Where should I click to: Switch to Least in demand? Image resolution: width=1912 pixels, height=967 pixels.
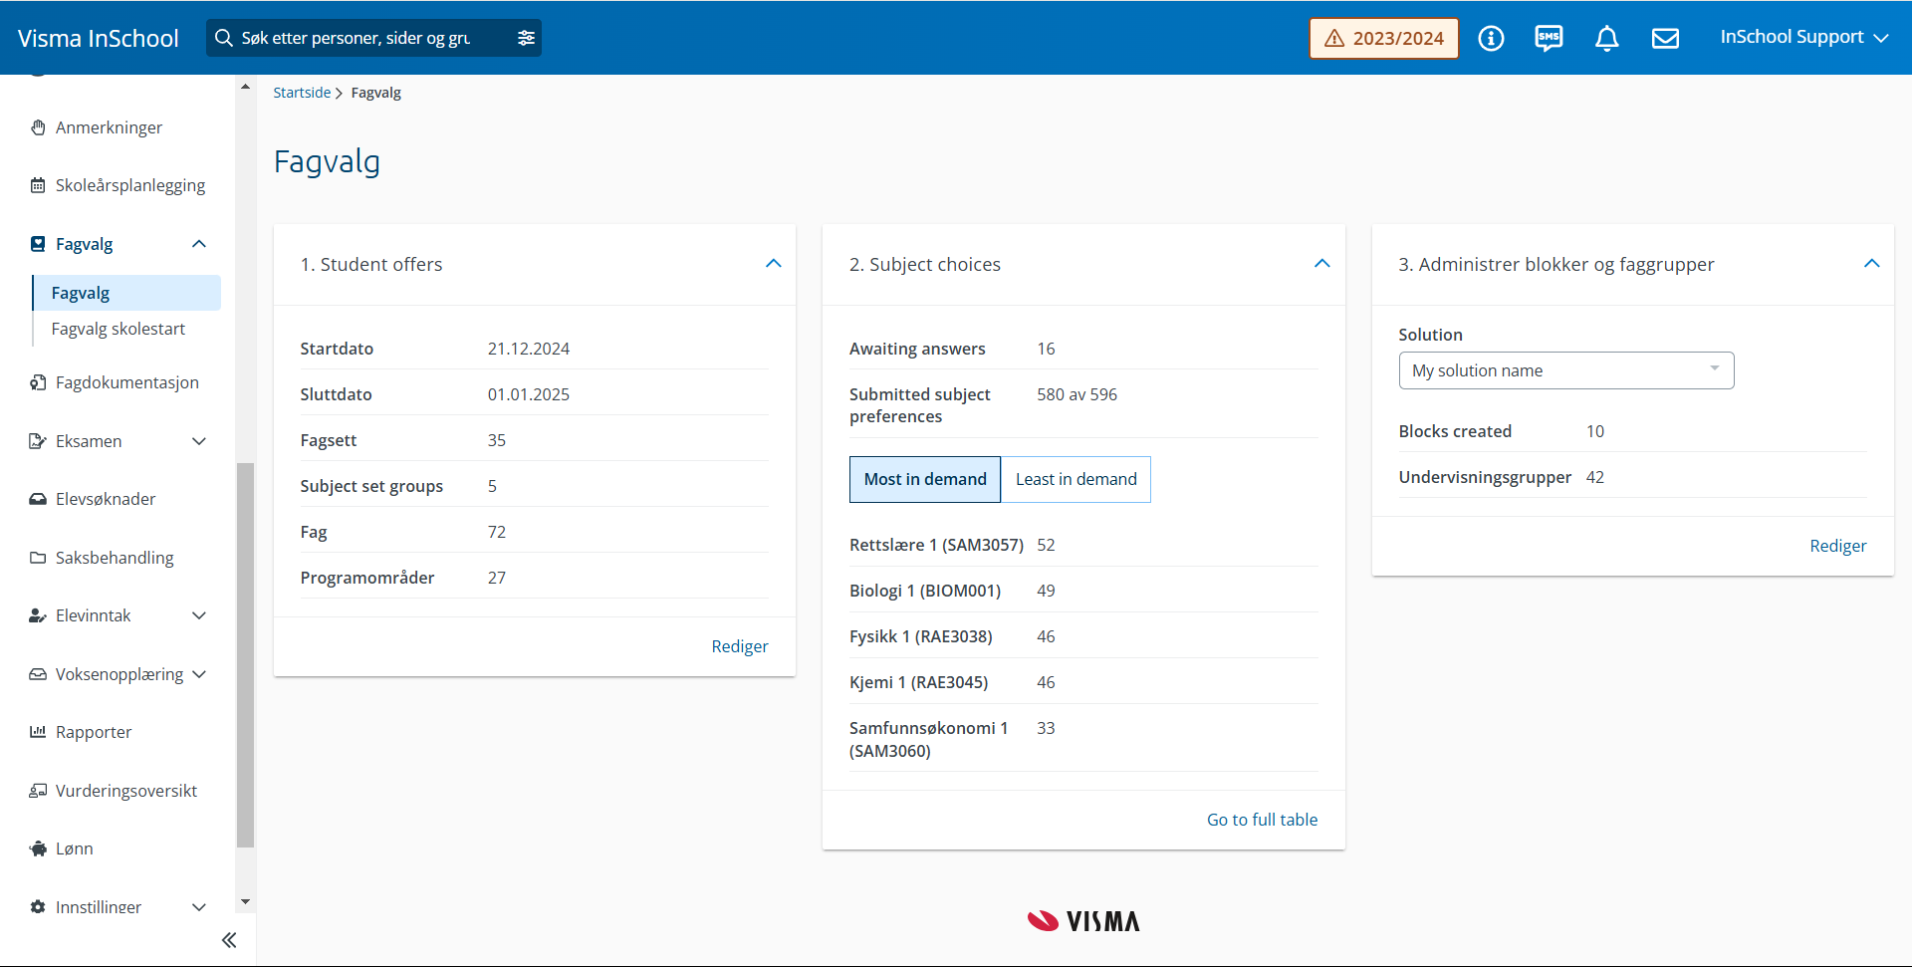click(1075, 479)
